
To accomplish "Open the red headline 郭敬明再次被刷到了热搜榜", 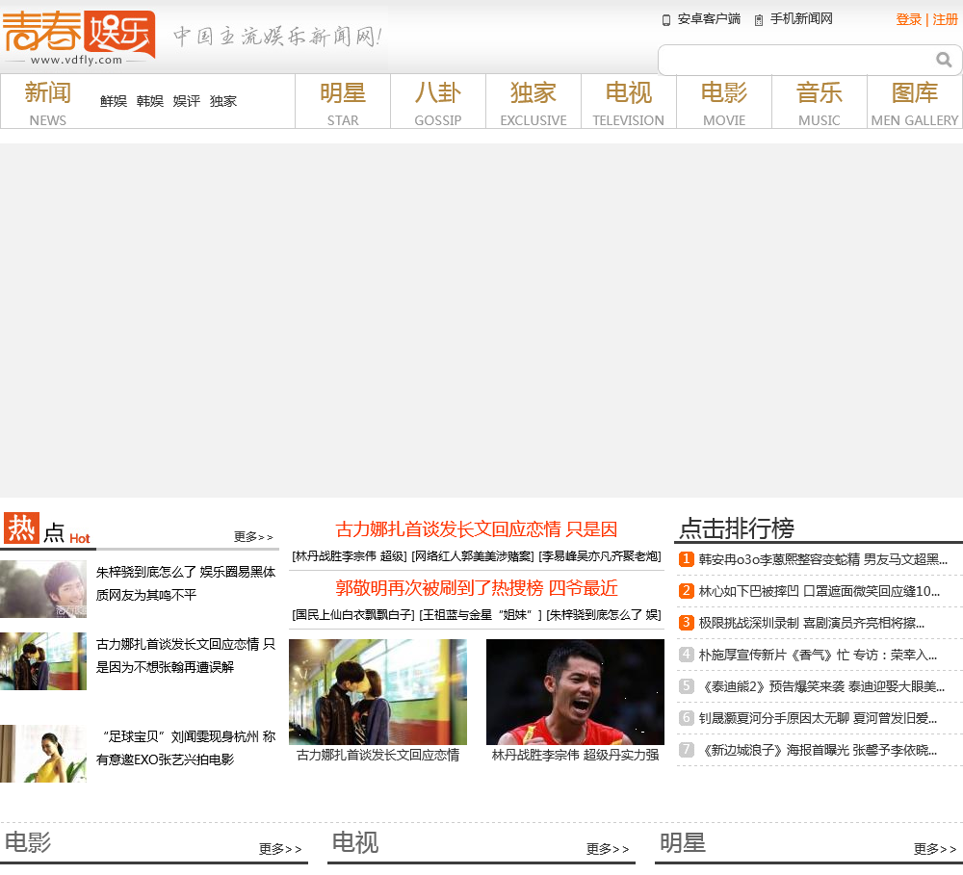I will 477,588.
